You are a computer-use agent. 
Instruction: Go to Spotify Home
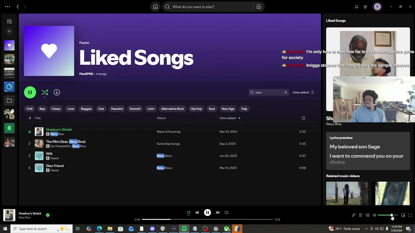pos(155,7)
